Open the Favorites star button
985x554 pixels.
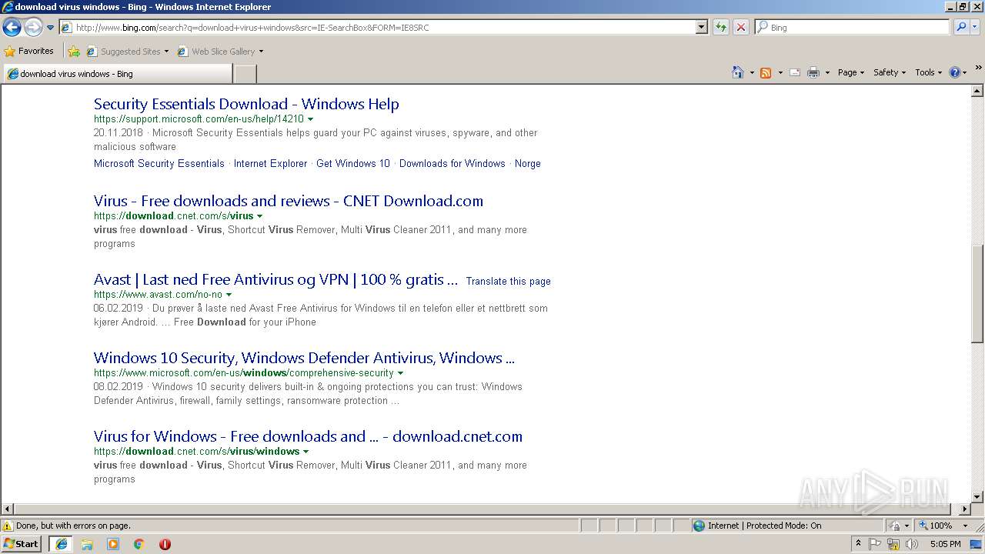click(x=29, y=51)
